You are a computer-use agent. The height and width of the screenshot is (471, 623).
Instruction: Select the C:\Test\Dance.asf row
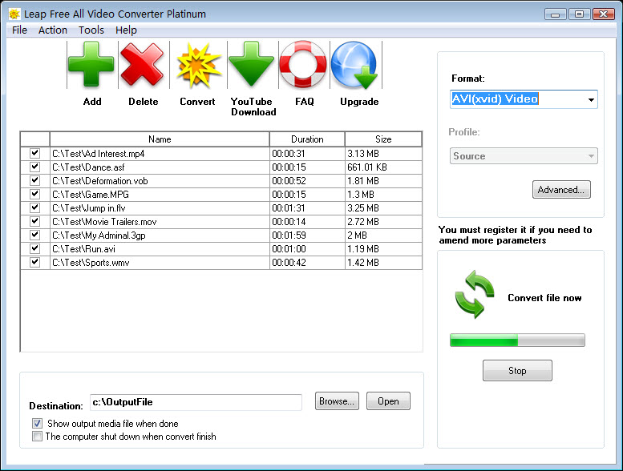click(x=221, y=167)
